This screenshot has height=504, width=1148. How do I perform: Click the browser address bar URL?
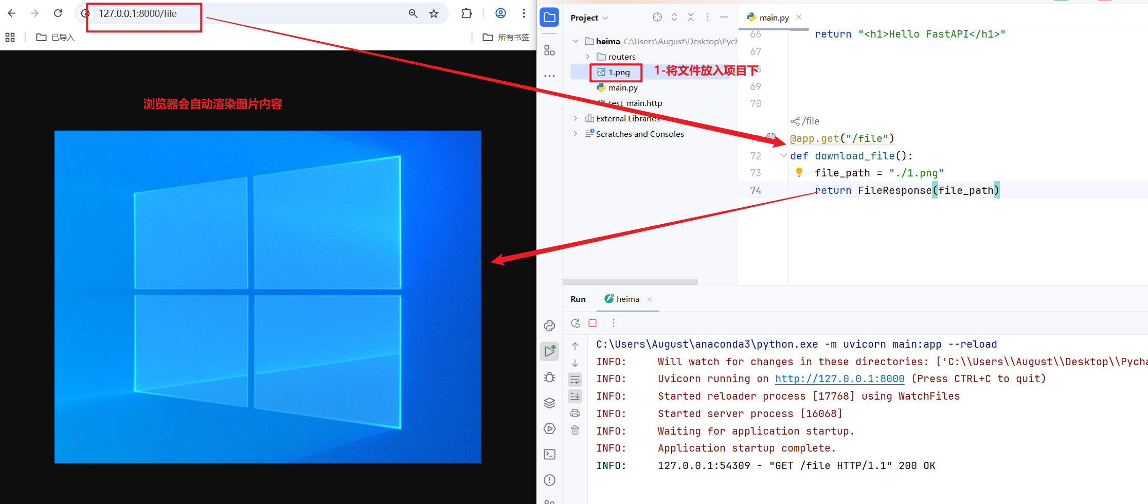[138, 14]
